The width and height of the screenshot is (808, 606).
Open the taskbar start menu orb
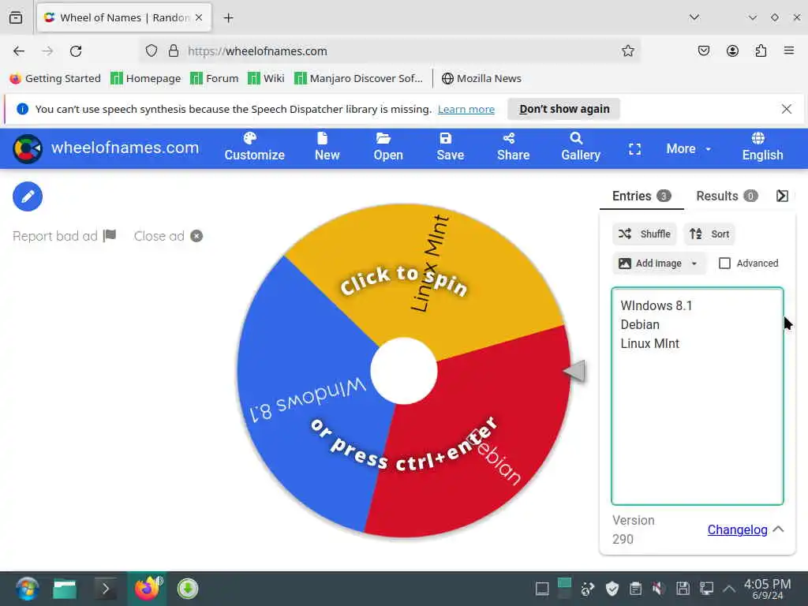[x=27, y=589]
